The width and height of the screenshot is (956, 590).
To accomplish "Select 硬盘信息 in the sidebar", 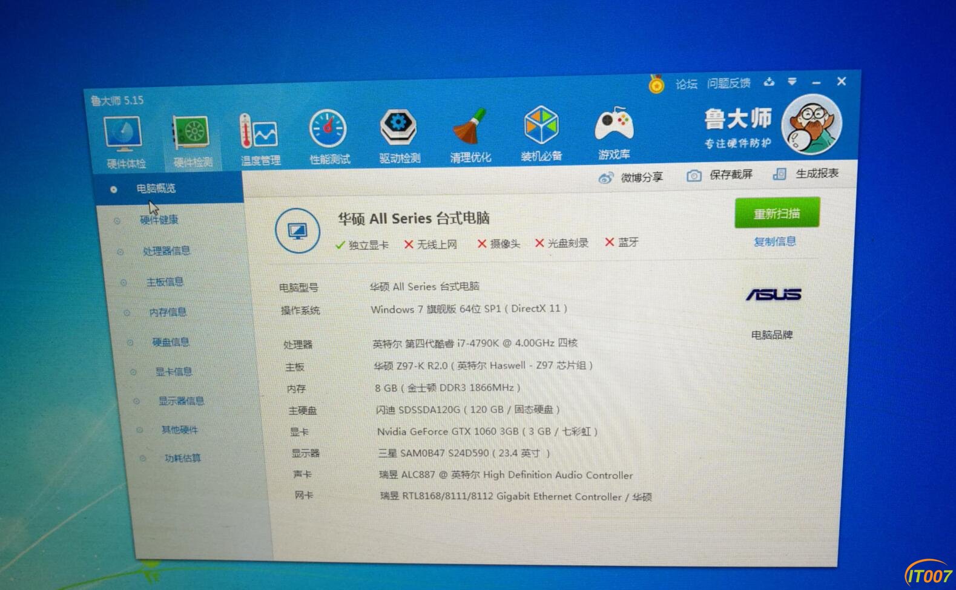I will 171,342.
